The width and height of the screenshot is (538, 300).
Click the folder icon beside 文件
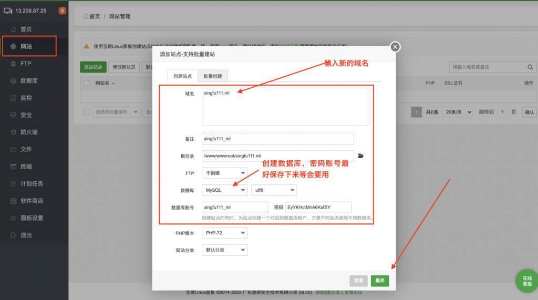tap(13, 149)
